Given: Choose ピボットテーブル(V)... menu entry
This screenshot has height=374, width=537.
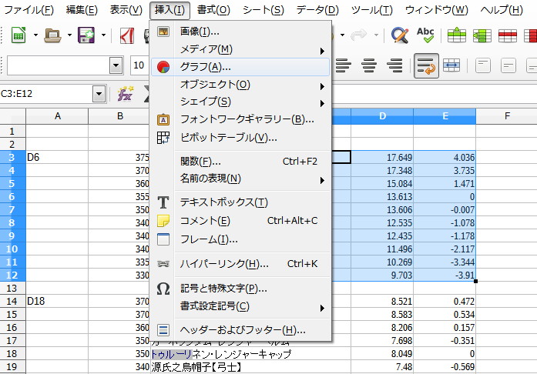Looking at the screenshot, I should tap(240, 138).
